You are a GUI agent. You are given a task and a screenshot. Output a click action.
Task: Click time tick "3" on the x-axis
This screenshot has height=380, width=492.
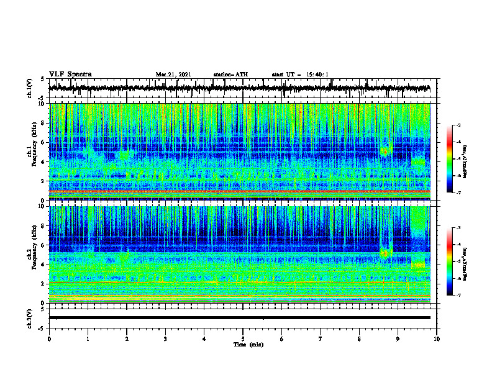[x=165, y=339]
